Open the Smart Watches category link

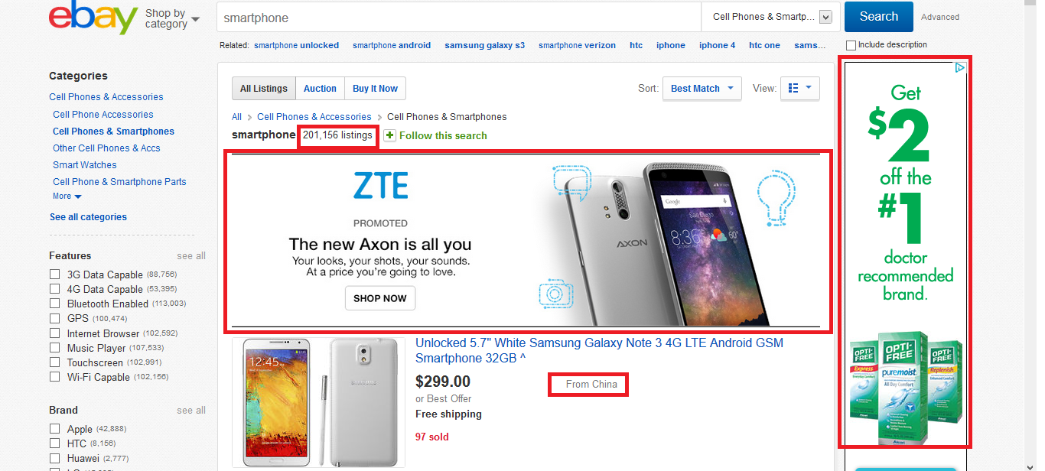click(x=85, y=165)
